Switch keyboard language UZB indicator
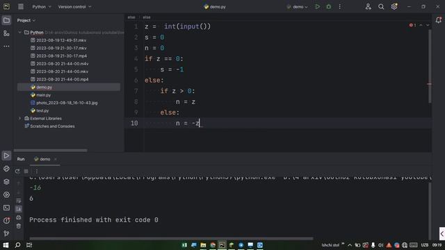The height and width of the screenshot is (250, 445). point(425,245)
